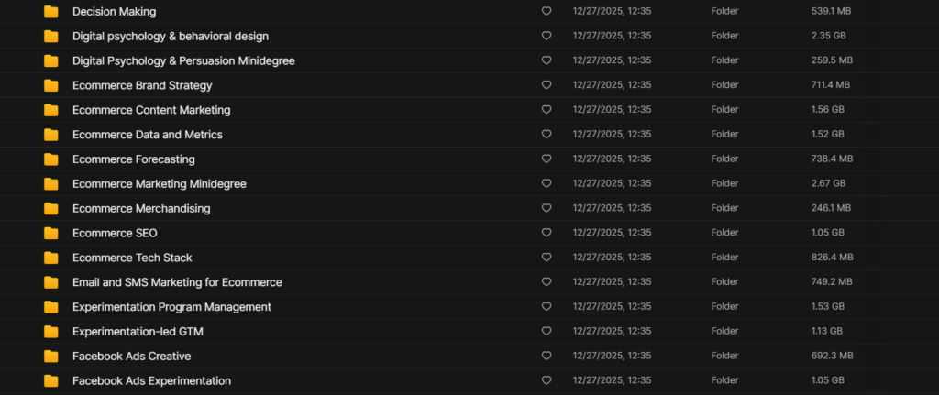This screenshot has width=939, height=395.
Task: Favorite the Digital psychology & behavioral design folder
Action: (547, 37)
